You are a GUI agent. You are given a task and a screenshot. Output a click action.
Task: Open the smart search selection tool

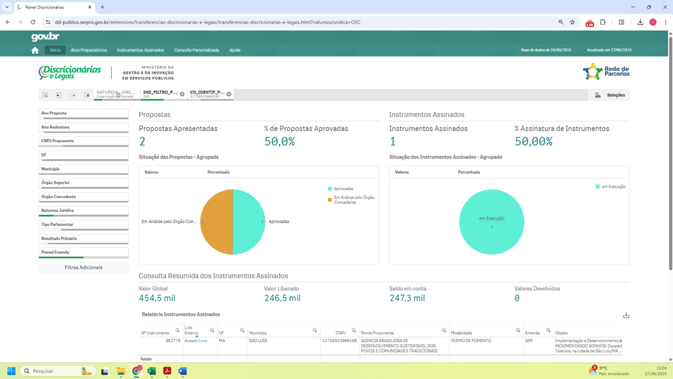[x=45, y=95]
